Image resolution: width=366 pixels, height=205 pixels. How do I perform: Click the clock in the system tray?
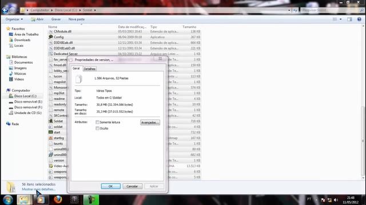click(351, 200)
